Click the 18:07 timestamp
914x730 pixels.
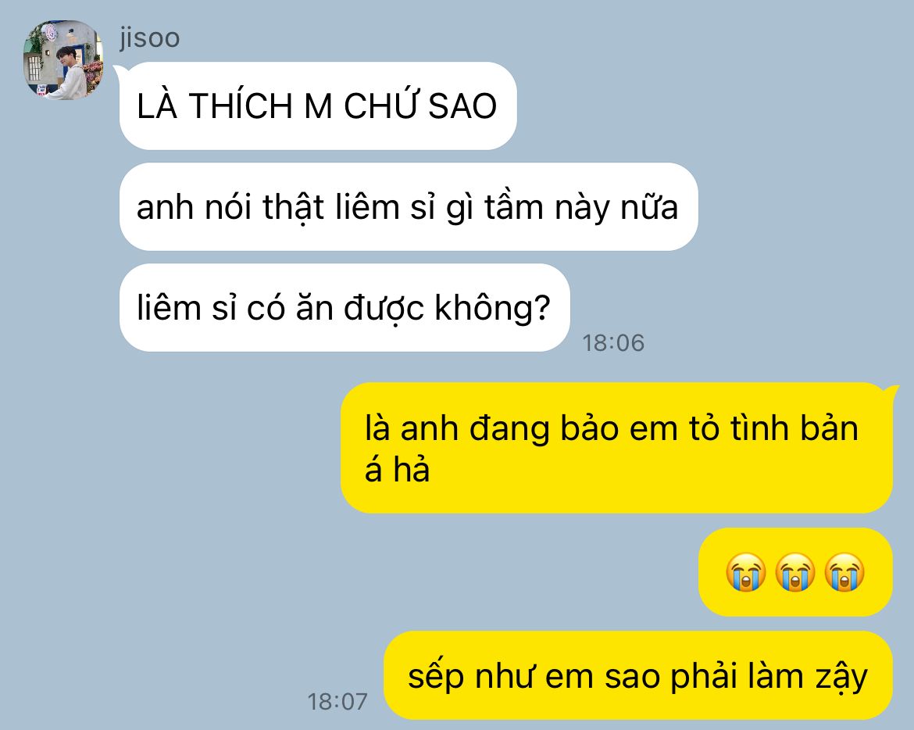(337, 701)
